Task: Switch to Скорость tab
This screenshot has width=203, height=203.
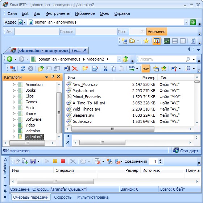Action: click(63, 197)
